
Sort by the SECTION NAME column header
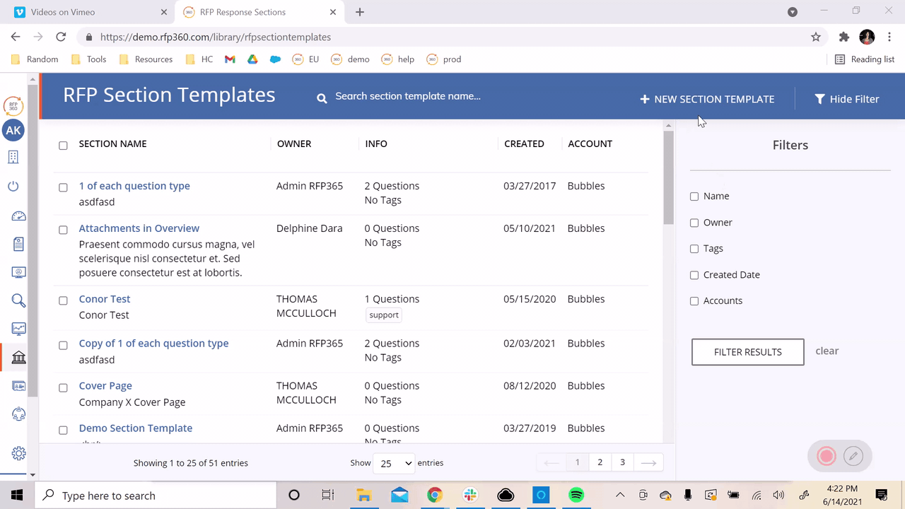click(x=112, y=144)
